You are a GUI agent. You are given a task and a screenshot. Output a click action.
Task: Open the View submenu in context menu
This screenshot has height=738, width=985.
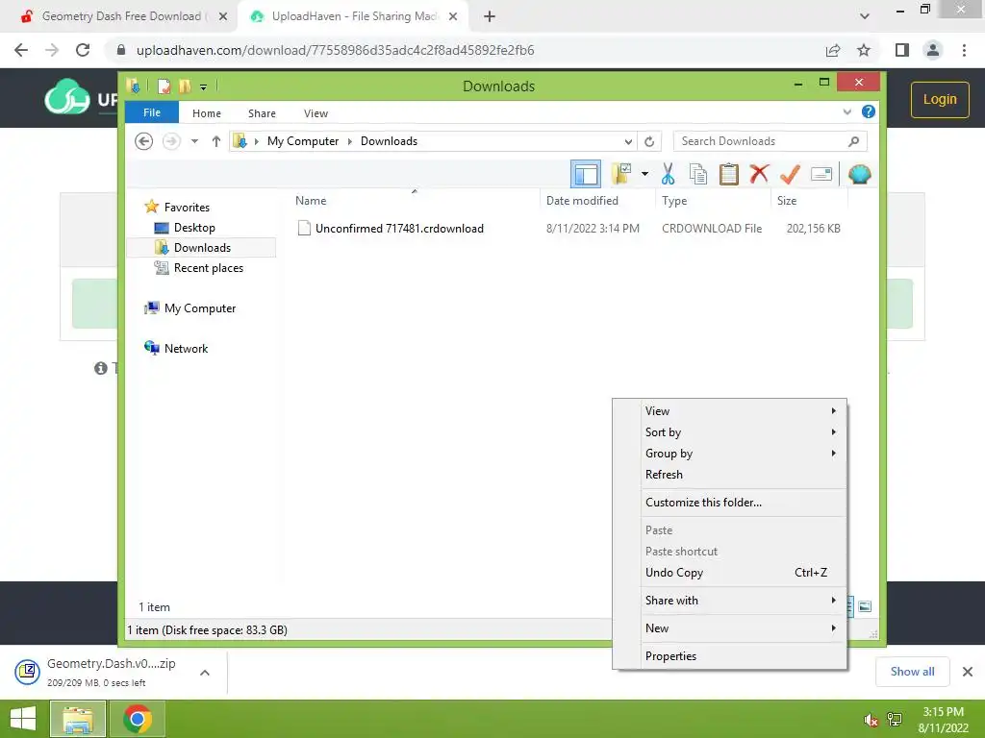(742, 411)
